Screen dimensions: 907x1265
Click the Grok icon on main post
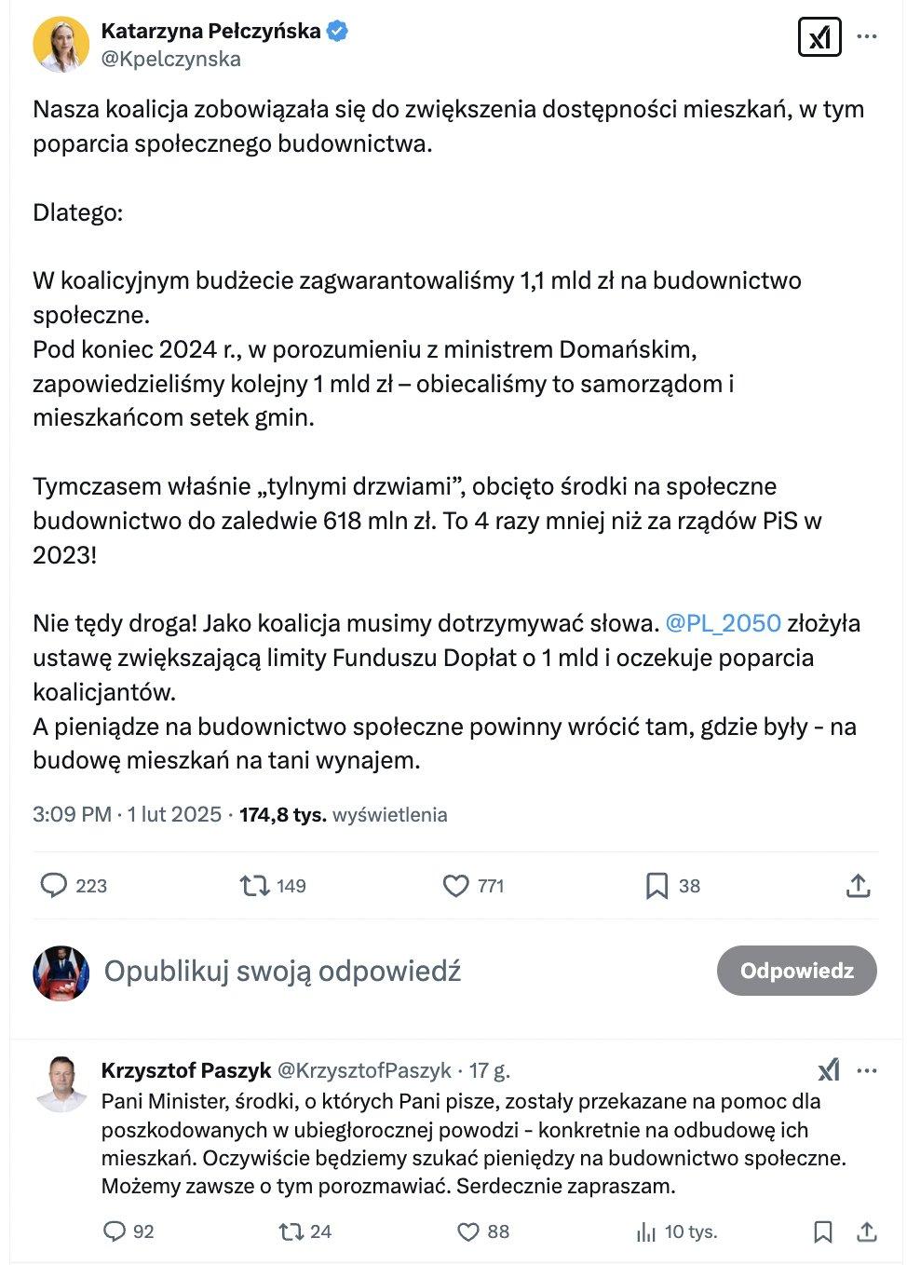tap(819, 37)
